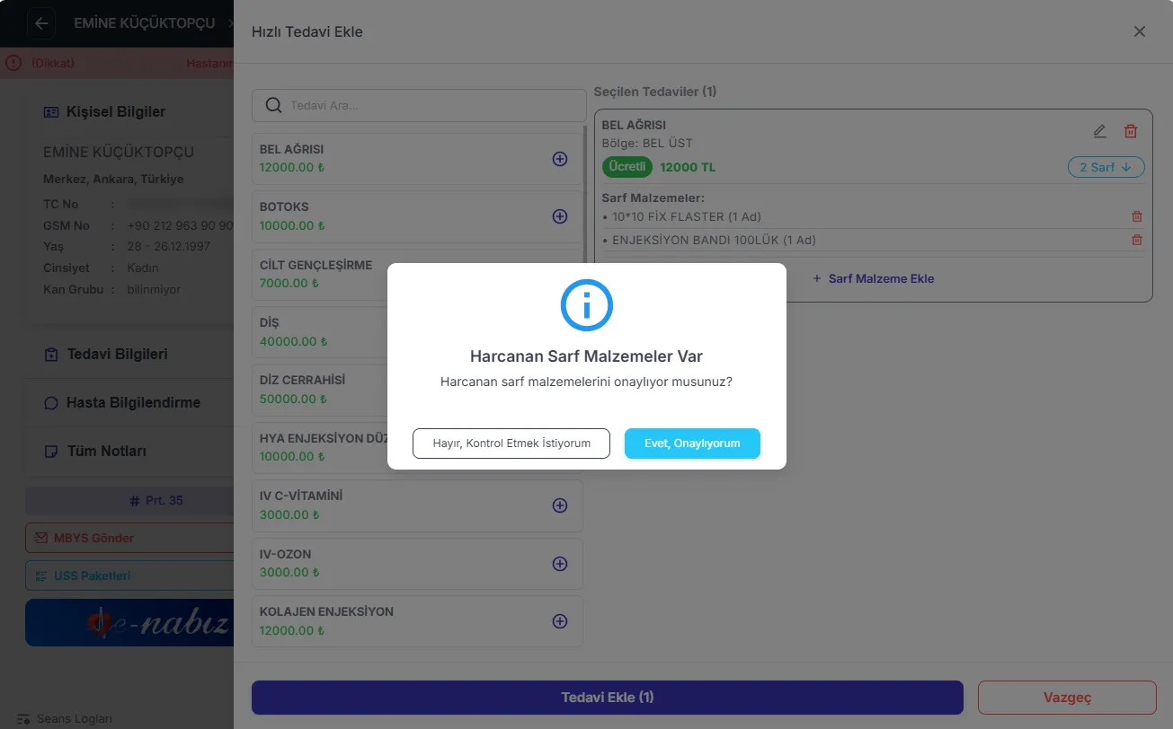Viewport: 1173px width, 729px height.
Task: Click the Prt. 35 button
Action: [x=129, y=500]
